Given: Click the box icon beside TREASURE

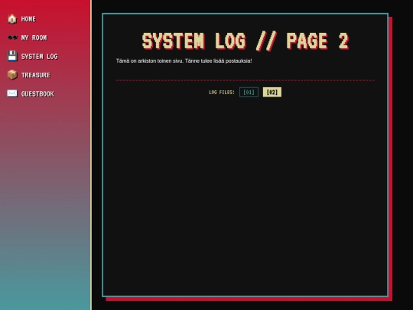Looking at the screenshot, I should click(12, 75).
